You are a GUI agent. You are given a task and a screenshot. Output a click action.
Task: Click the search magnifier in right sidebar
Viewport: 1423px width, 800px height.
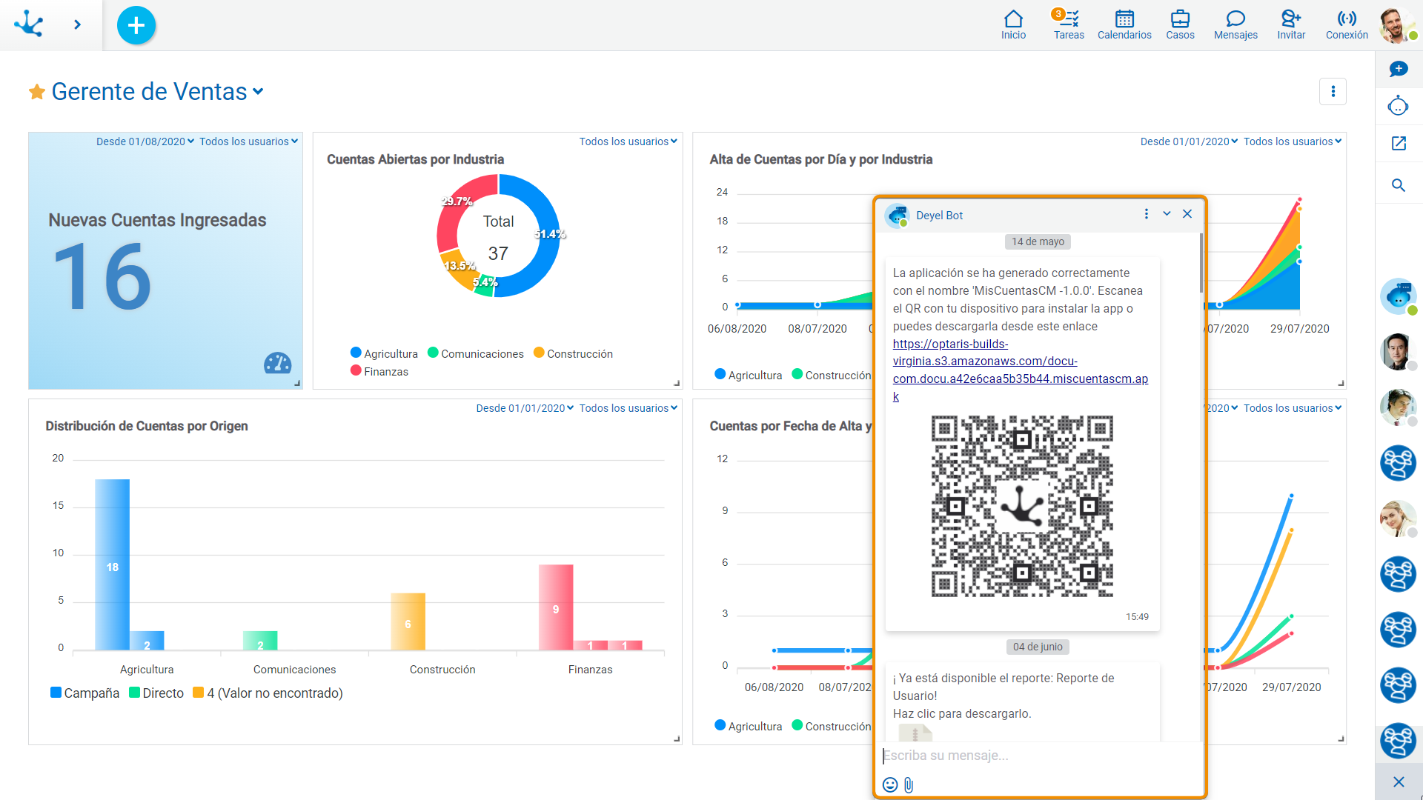pos(1398,185)
